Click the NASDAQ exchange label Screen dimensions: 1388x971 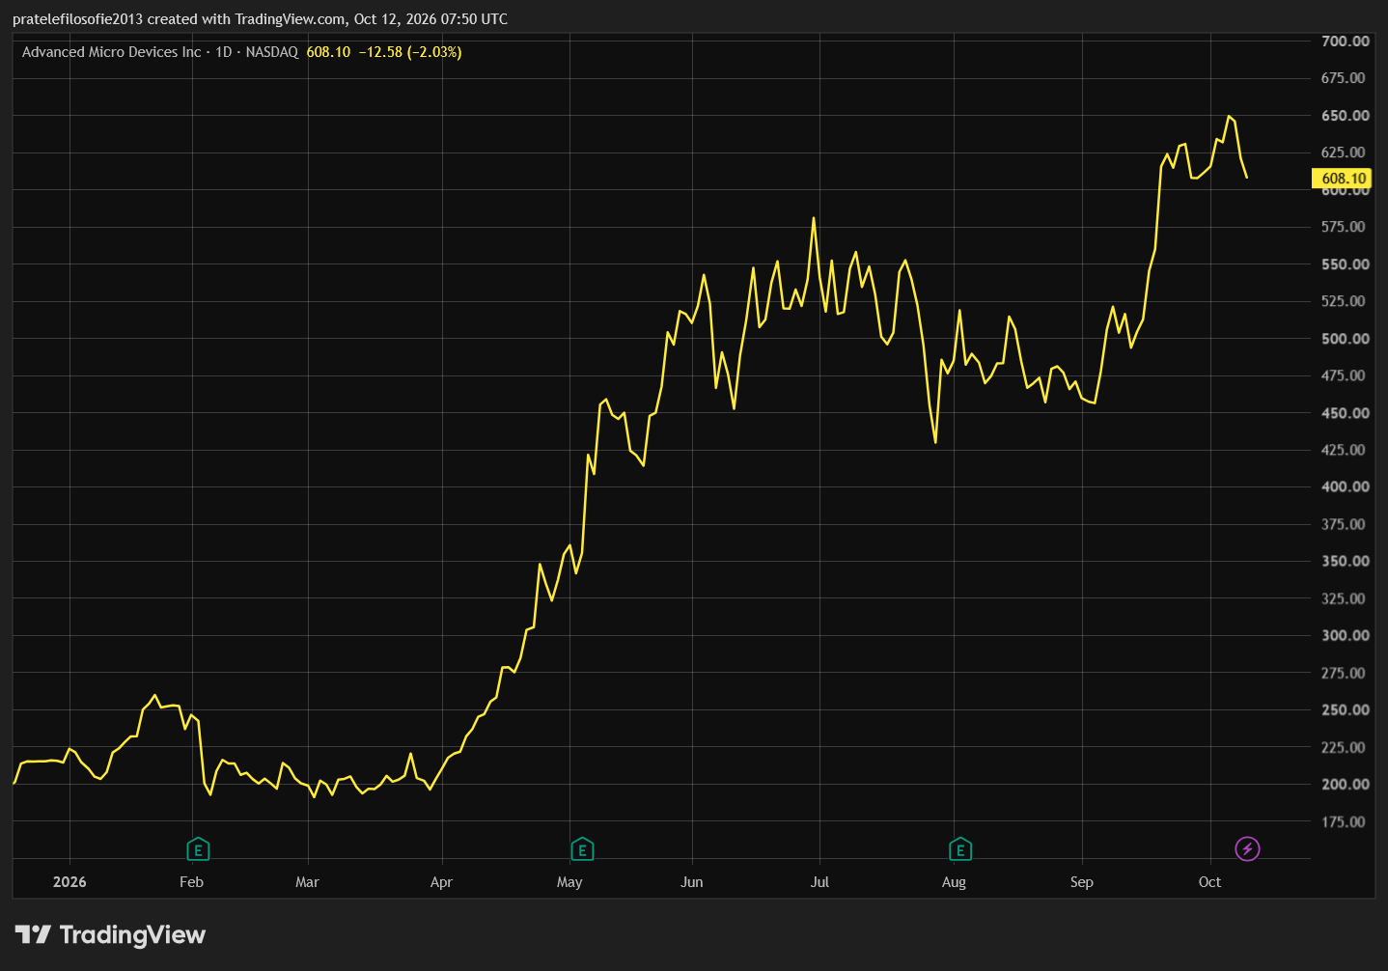point(272,52)
